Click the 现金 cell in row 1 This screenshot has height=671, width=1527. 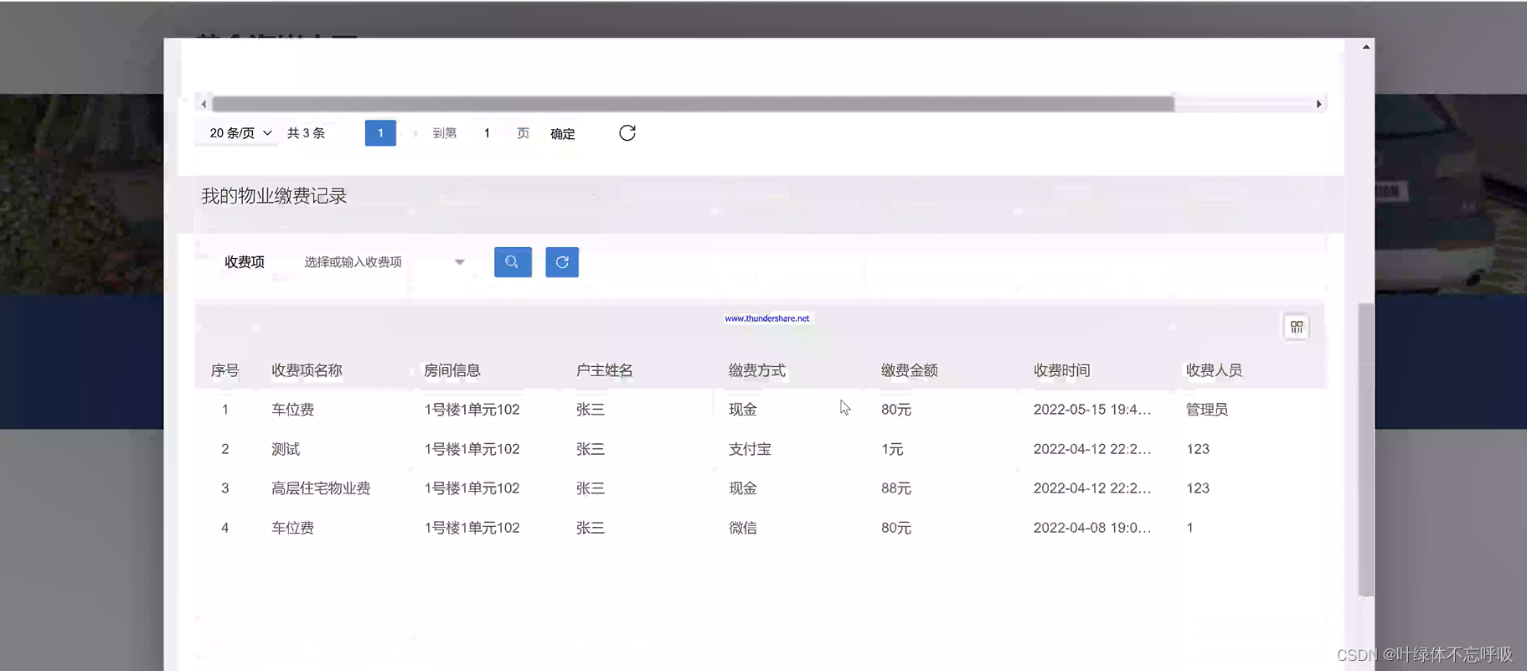point(743,410)
